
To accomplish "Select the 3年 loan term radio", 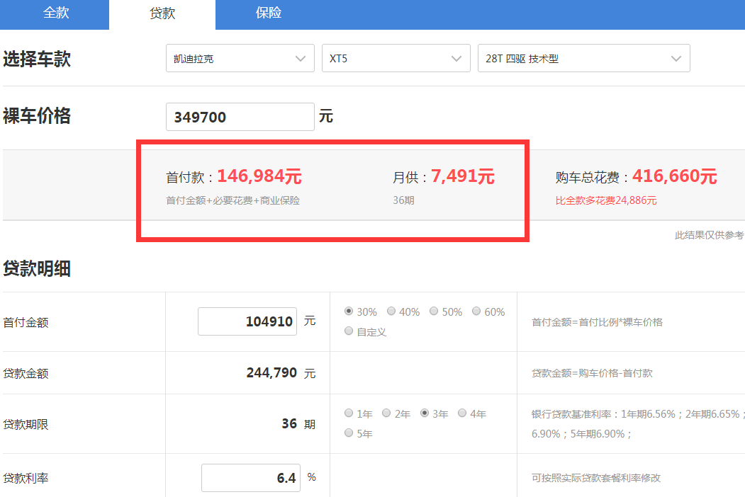I will pos(425,413).
